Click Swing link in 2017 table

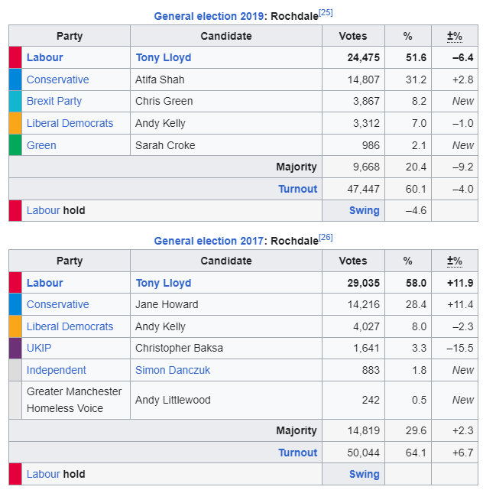364,474
